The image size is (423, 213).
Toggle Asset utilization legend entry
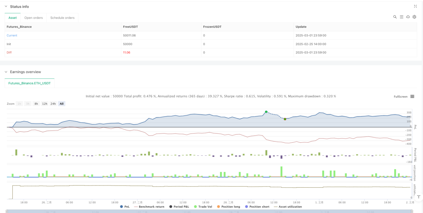pyautogui.click(x=288, y=206)
